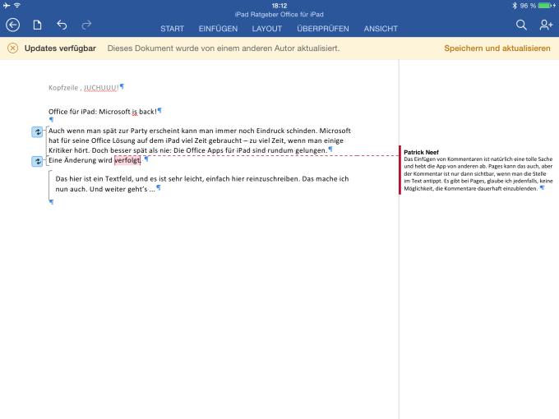
Task: Tap the misspelled word 'is' in heading
Action: pos(134,112)
